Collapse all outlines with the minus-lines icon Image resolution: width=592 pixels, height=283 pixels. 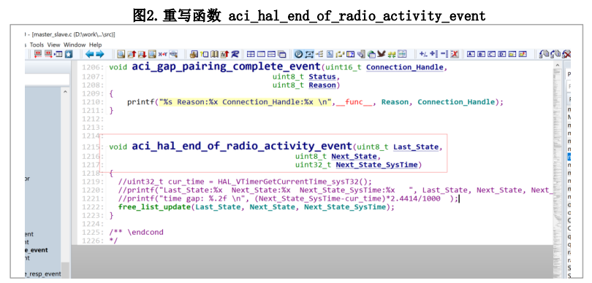tap(444, 54)
